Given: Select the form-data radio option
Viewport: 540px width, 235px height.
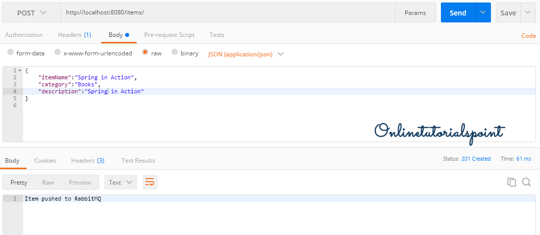Looking at the screenshot, I should (11, 52).
